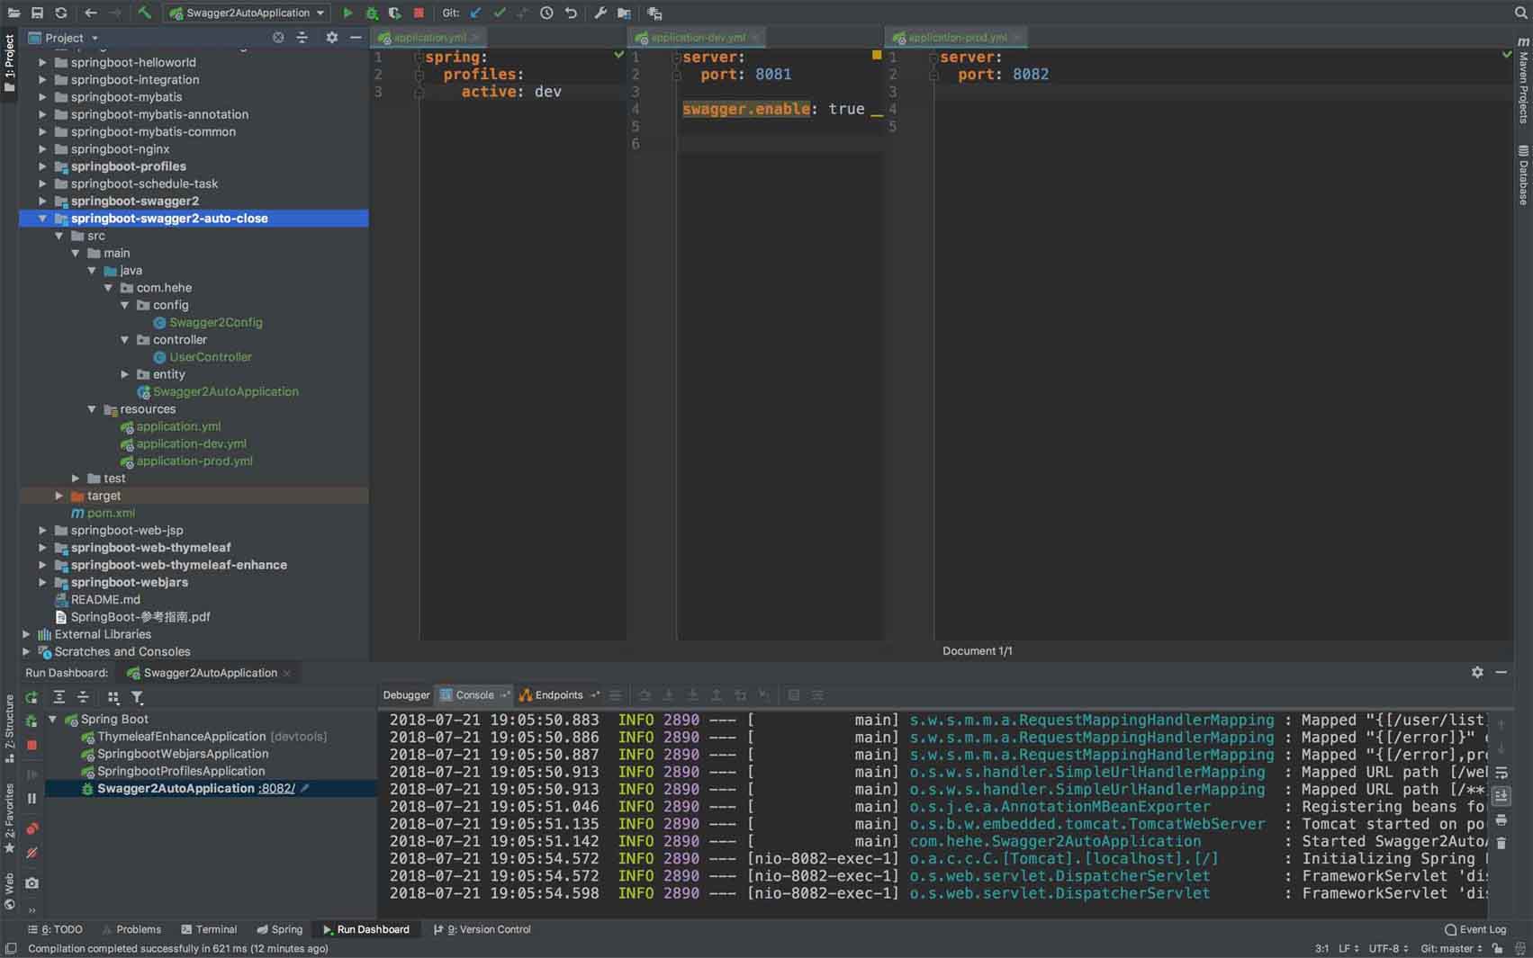This screenshot has height=958, width=1533.
Task: Hide the Project panel with minus icon
Action: tap(356, 38)
